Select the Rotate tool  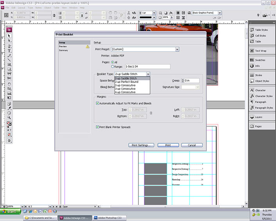(x=9, y=84)
